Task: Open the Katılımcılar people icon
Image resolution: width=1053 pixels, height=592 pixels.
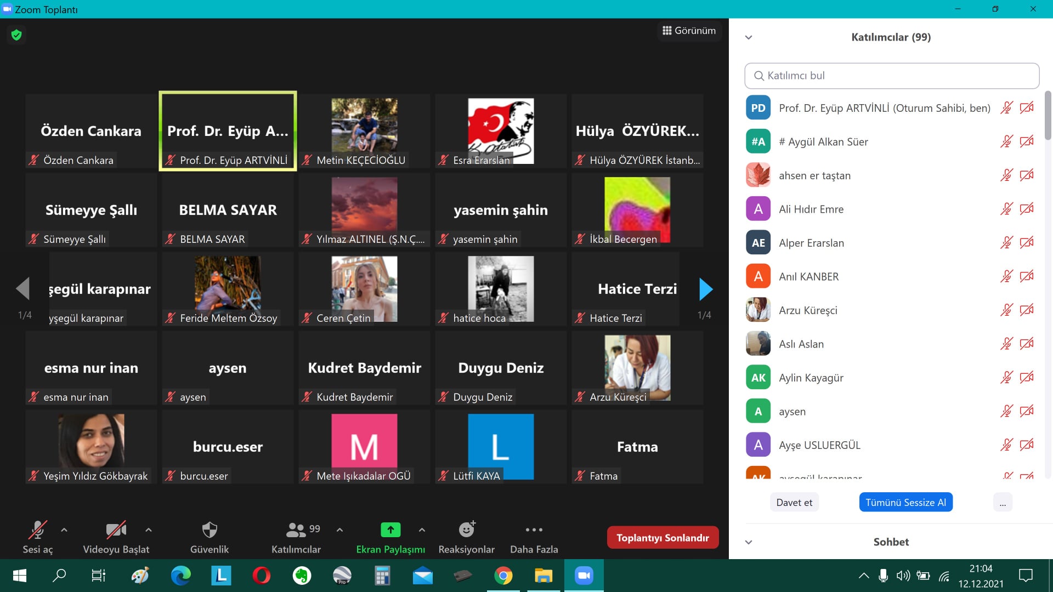Action: (296, 530)
